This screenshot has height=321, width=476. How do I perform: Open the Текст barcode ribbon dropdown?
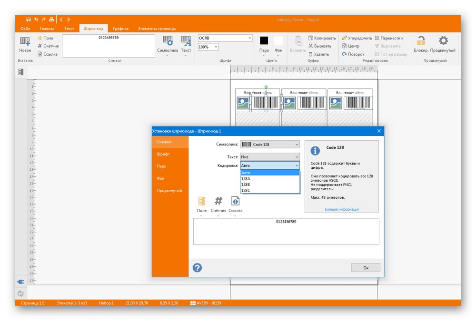coord(186,46)
